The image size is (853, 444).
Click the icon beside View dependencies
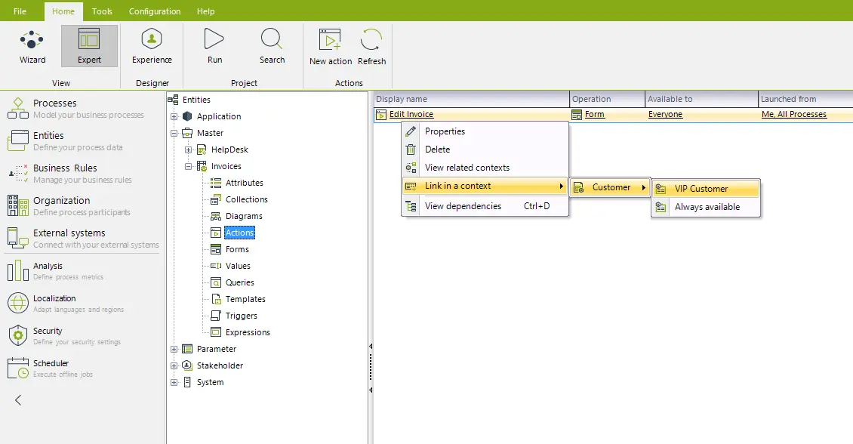(x=411, y=206)
